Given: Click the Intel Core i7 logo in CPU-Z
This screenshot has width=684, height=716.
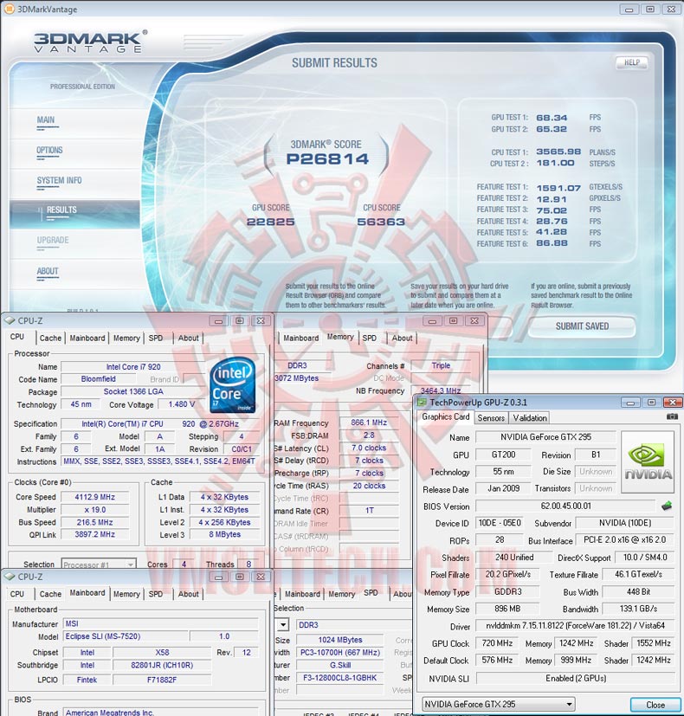Looking at the screenshot, I should [x=232, y=385].
